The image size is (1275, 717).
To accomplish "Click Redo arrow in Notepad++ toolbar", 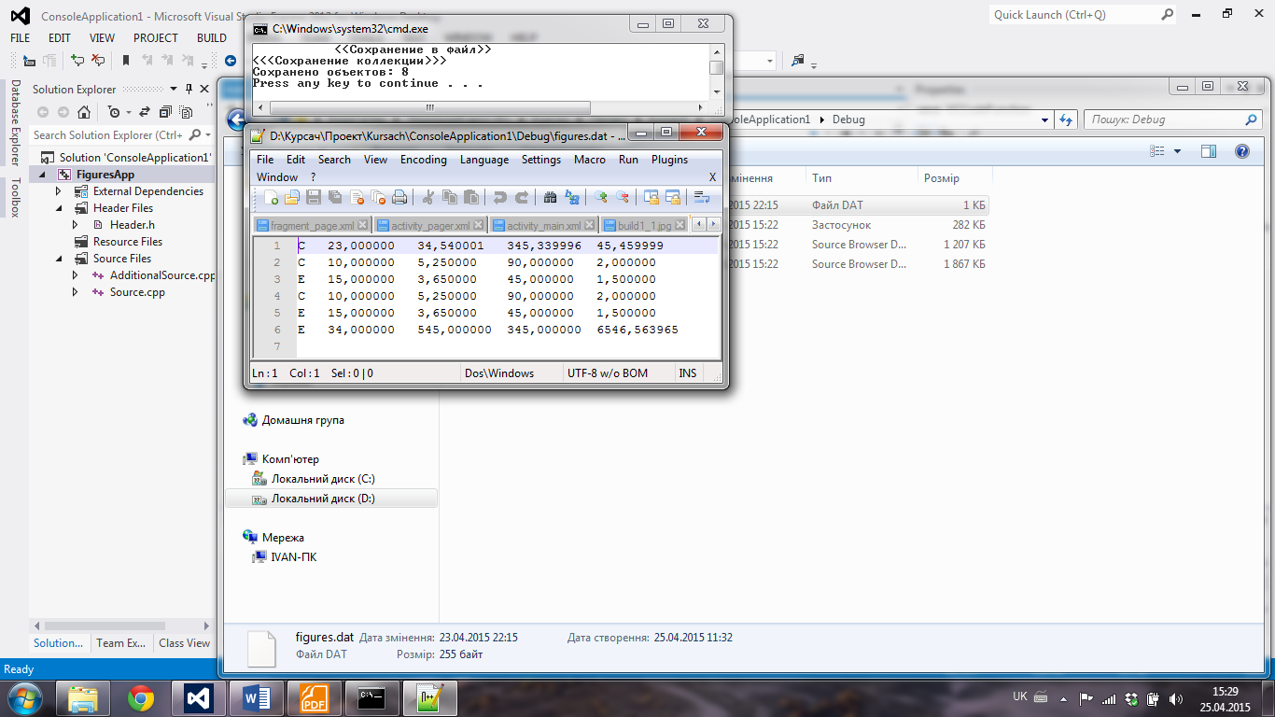I will tap(522, 197).
